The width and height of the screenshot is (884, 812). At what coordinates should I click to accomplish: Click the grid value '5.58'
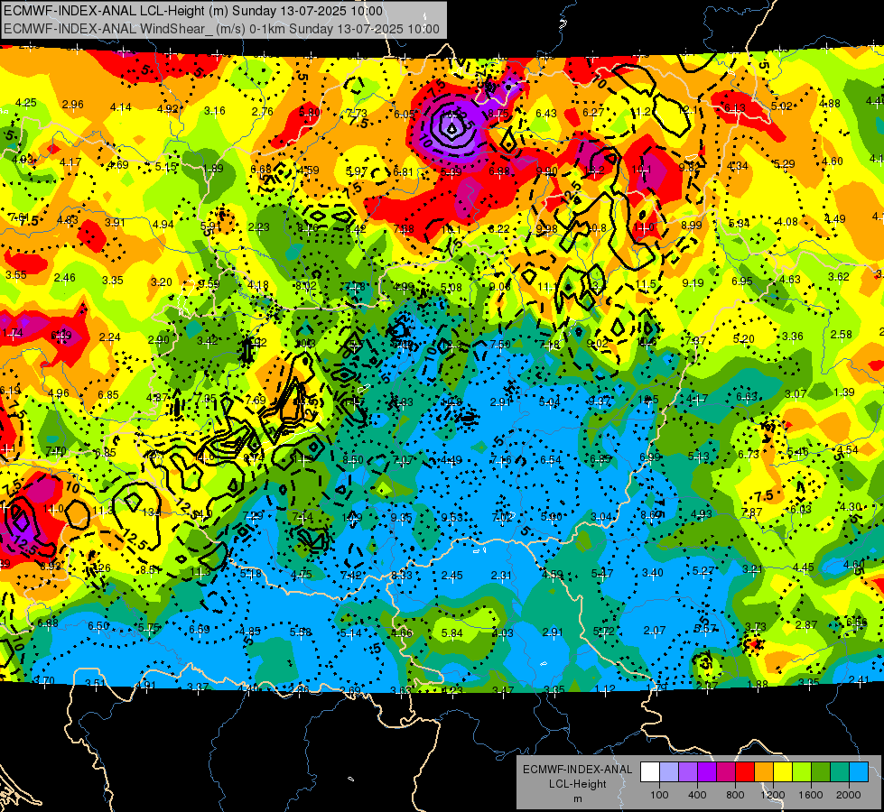pos(301,632)
